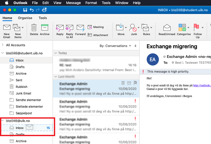
Task: Click the Reply to All icon
Action: (69, 27)
